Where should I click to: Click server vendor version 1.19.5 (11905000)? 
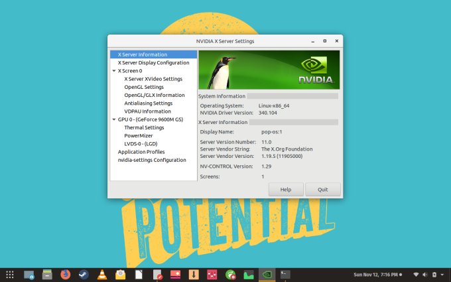[282, 156]
